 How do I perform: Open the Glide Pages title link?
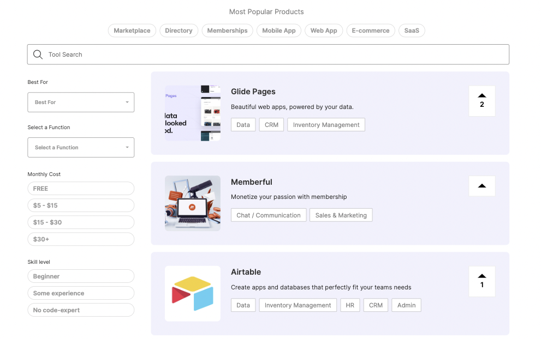pyautogui.click(x=253, y=92)
